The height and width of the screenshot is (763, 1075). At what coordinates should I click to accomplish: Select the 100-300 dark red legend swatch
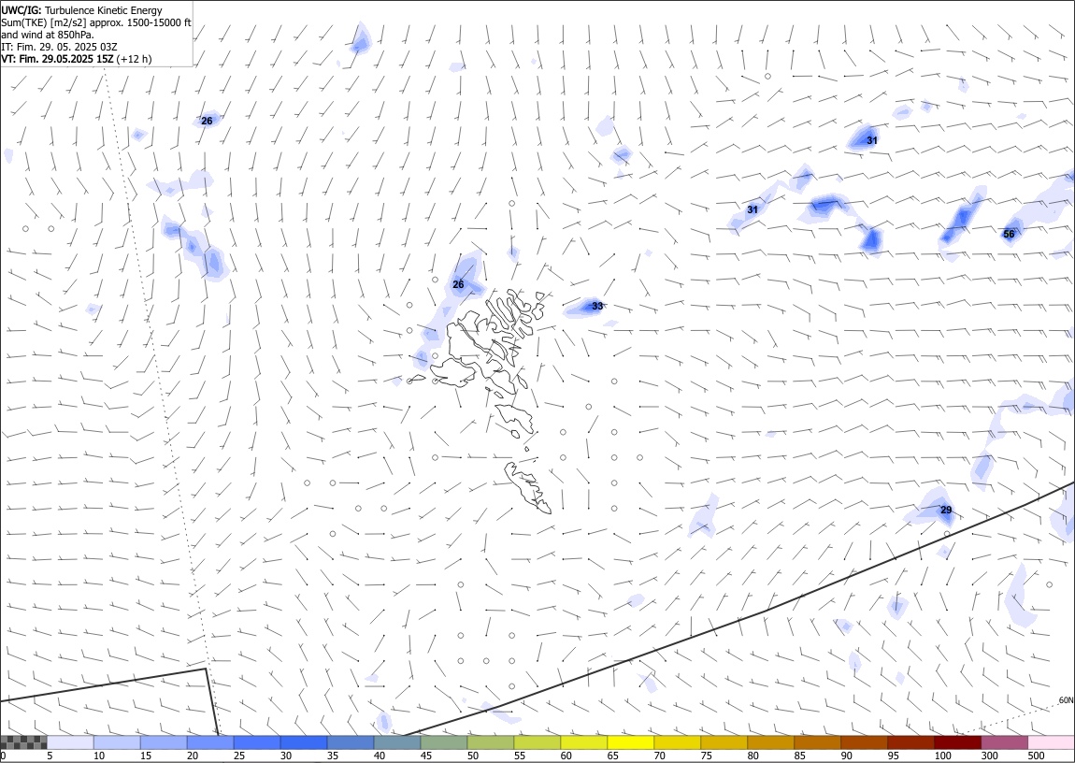[x=958, y=742]
